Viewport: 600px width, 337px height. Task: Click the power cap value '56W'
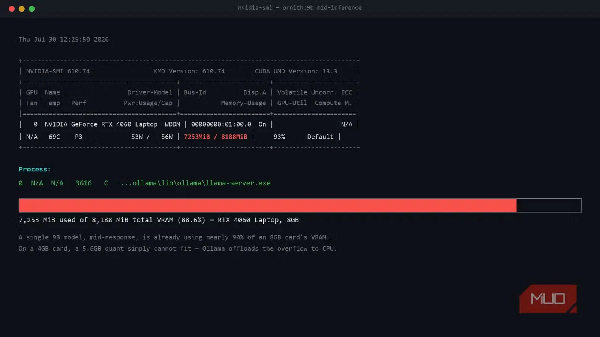click(x=166, y=137)
